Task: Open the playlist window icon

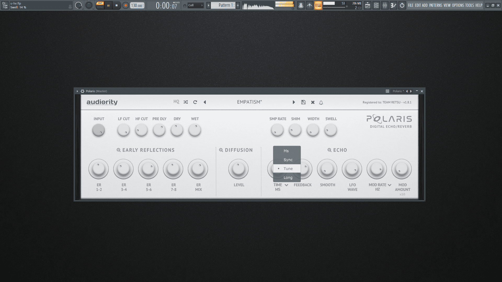Action: pos(368,5)
